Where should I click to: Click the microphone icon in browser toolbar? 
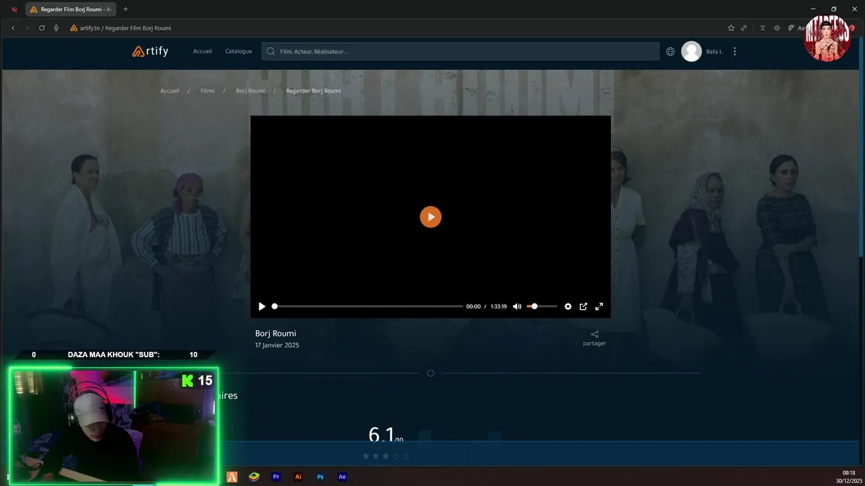[56, 28]
